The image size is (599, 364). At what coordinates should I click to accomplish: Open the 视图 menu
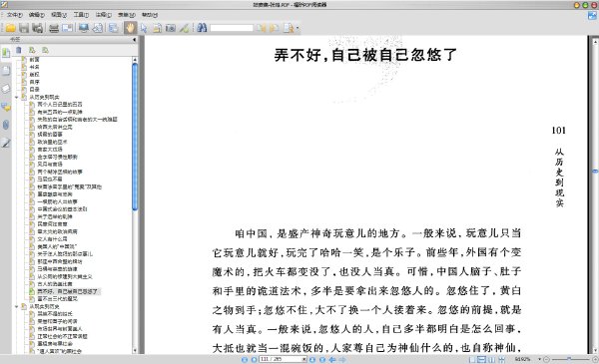59,15
